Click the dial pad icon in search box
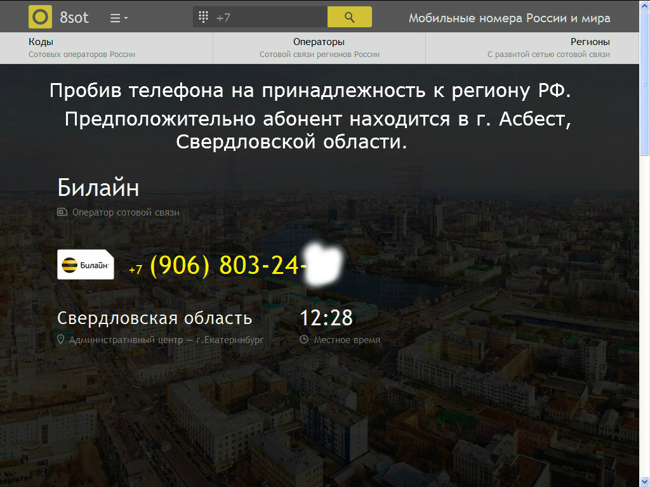The width and height of the screenshot is (650, 487). (x=203, y=17)
